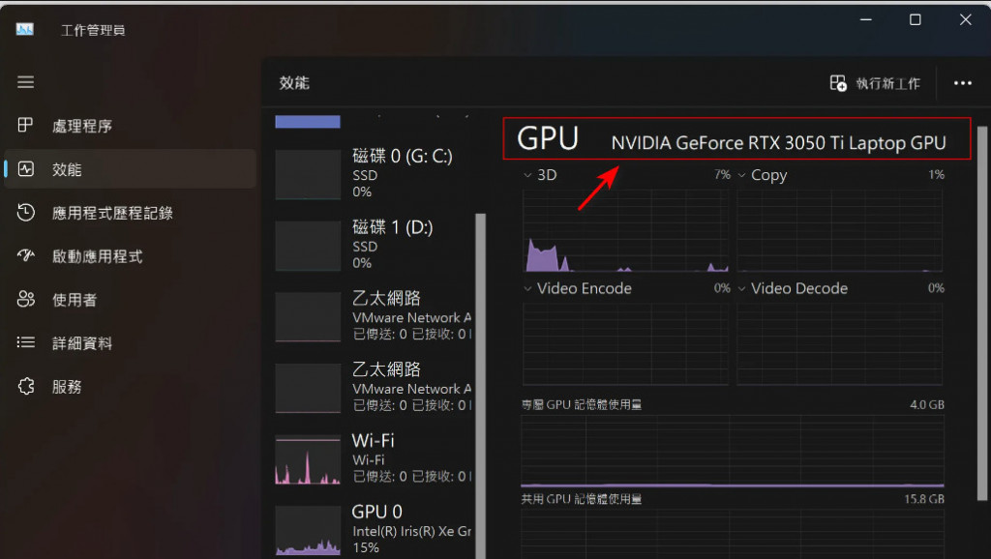The width and height of the screenshot is (991, 559).
Task: Select second 乙太網路 VMware graph thumbnail
Action: [308, 389]
